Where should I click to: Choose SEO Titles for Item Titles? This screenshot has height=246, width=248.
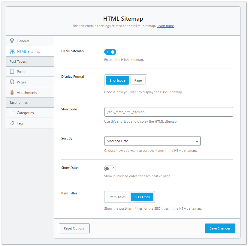(142, 197)
